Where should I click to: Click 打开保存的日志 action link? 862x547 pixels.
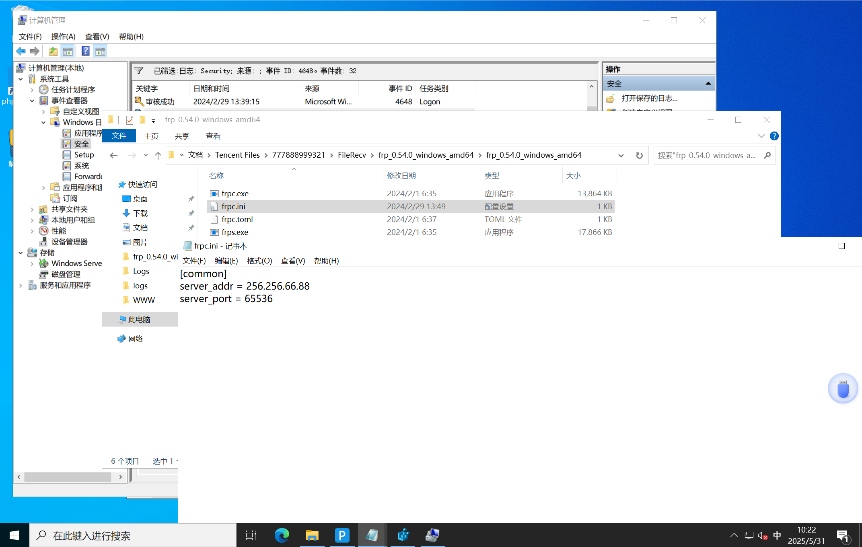pos(649,98)
